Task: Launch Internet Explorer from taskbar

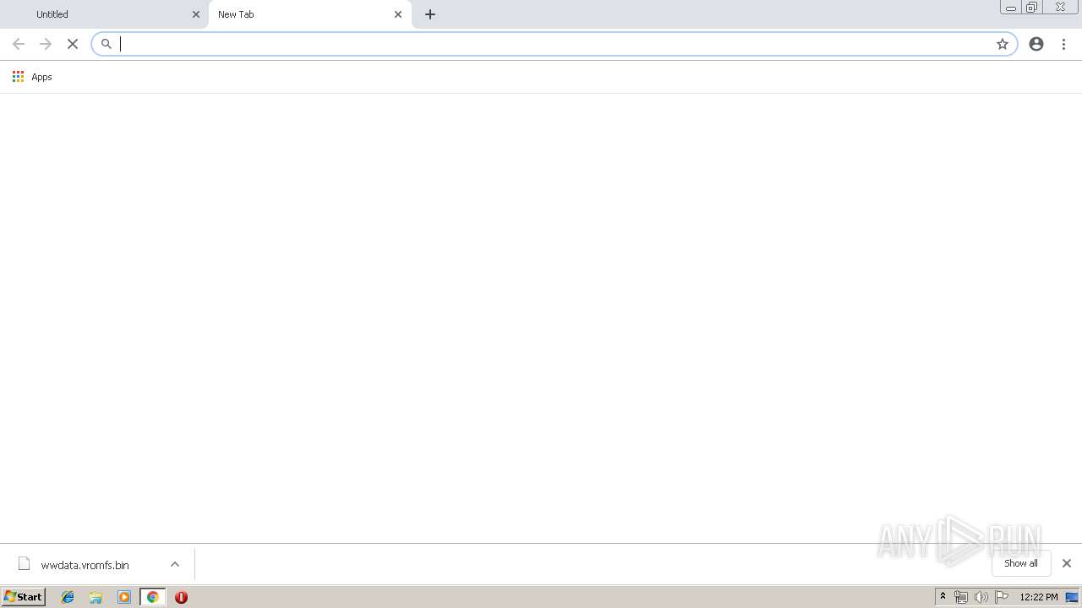Action: point(68,597)
